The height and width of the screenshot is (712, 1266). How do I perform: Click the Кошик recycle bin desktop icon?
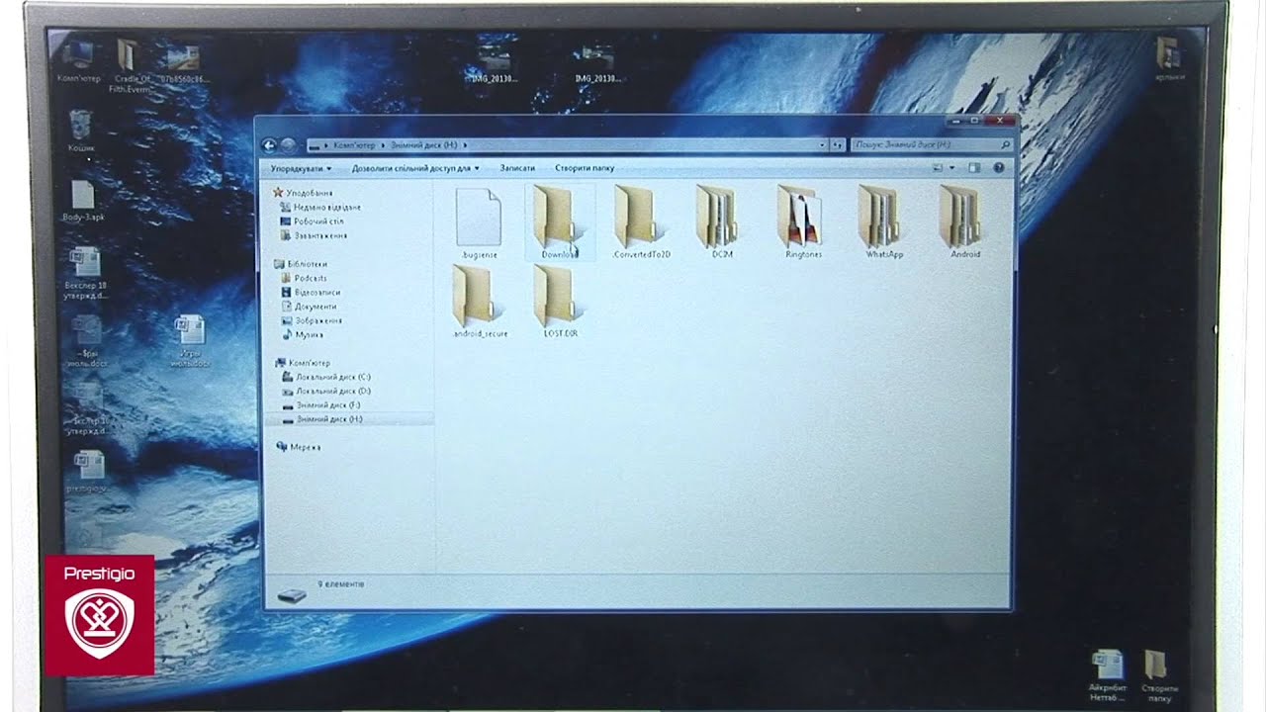click(82, 132)
